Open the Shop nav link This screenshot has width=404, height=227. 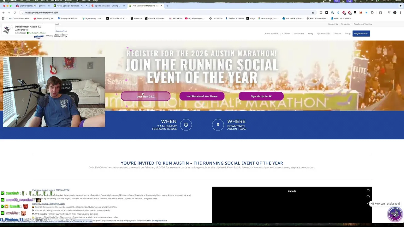348,33
